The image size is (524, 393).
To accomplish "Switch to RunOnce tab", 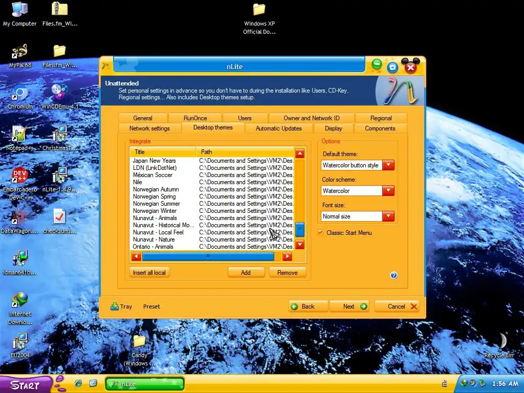I will coord(195,118).
